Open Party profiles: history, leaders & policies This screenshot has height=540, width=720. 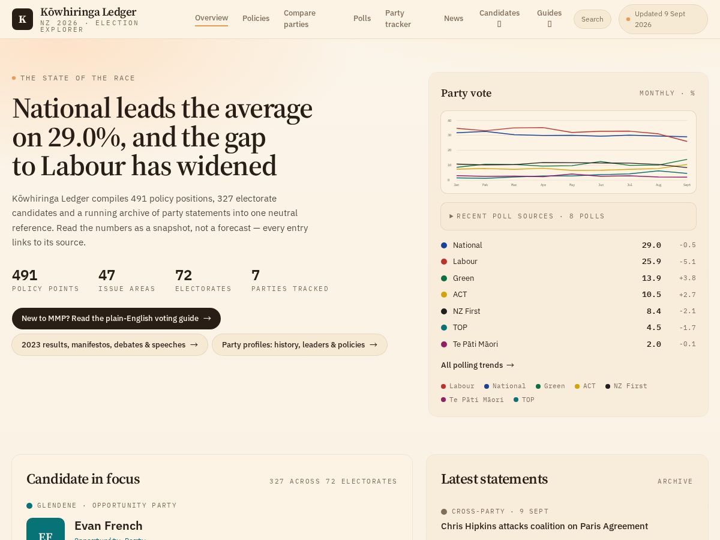pos(299,345)
